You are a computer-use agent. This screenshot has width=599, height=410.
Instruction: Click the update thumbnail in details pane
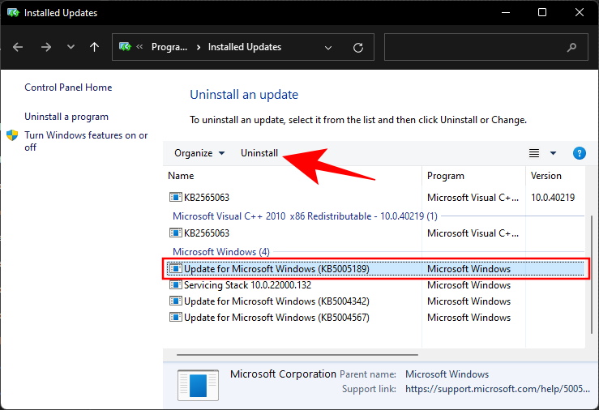pos(198,385)
